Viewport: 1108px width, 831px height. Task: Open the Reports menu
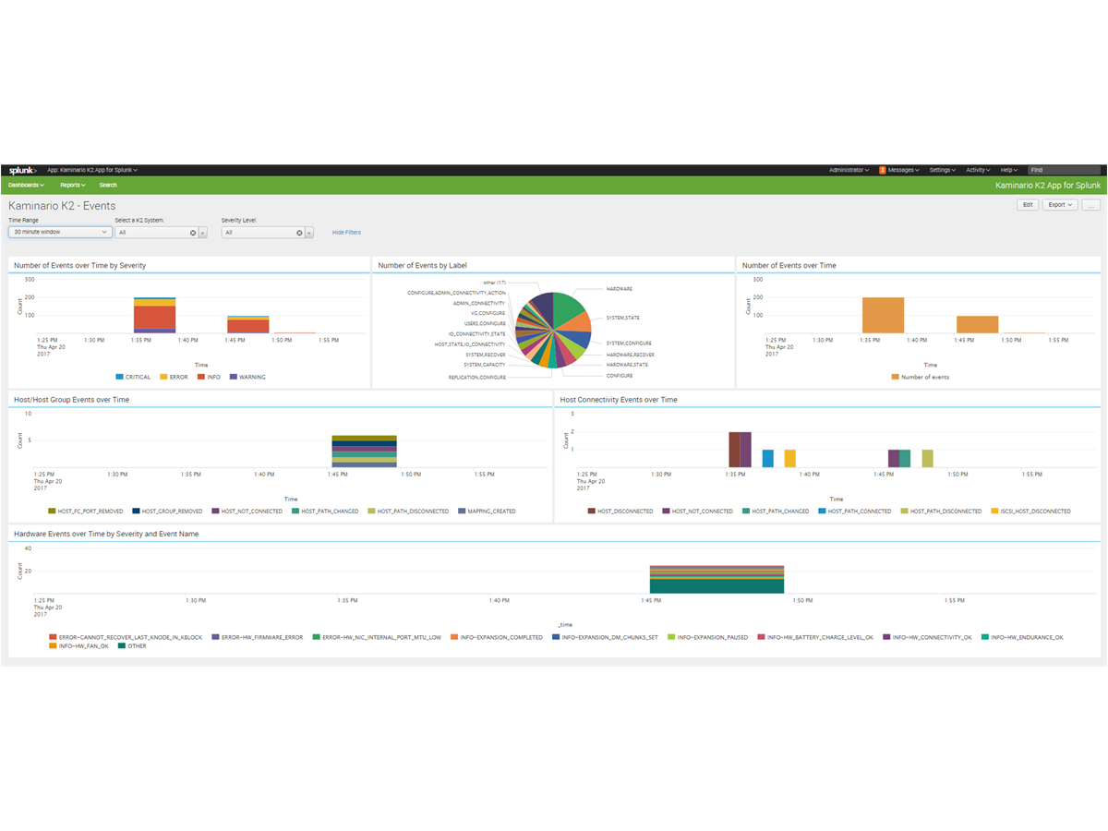point(72,185)
